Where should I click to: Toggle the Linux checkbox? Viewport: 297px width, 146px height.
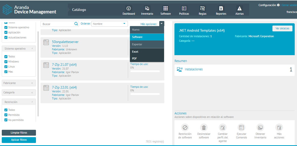[x=6, y=67]
